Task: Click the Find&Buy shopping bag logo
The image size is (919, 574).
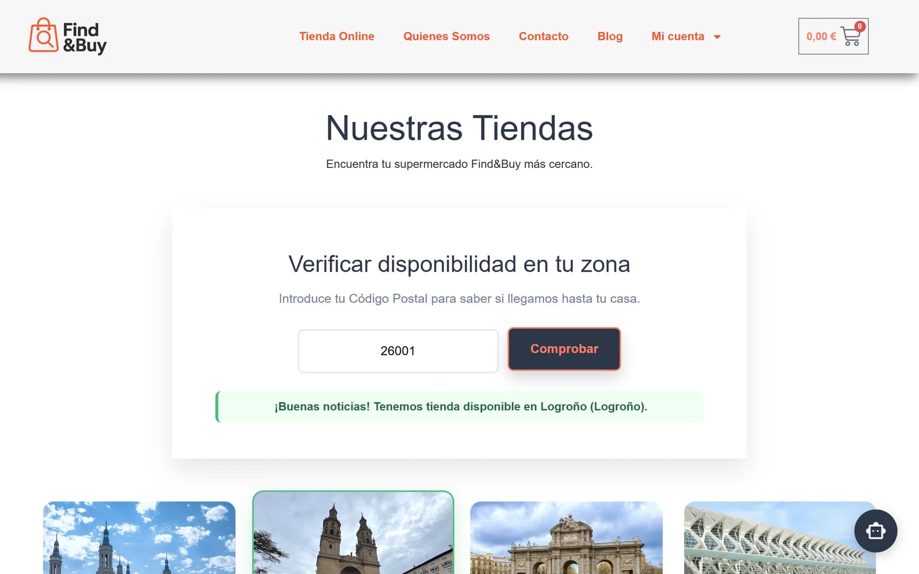Action: tap(67, 36)
